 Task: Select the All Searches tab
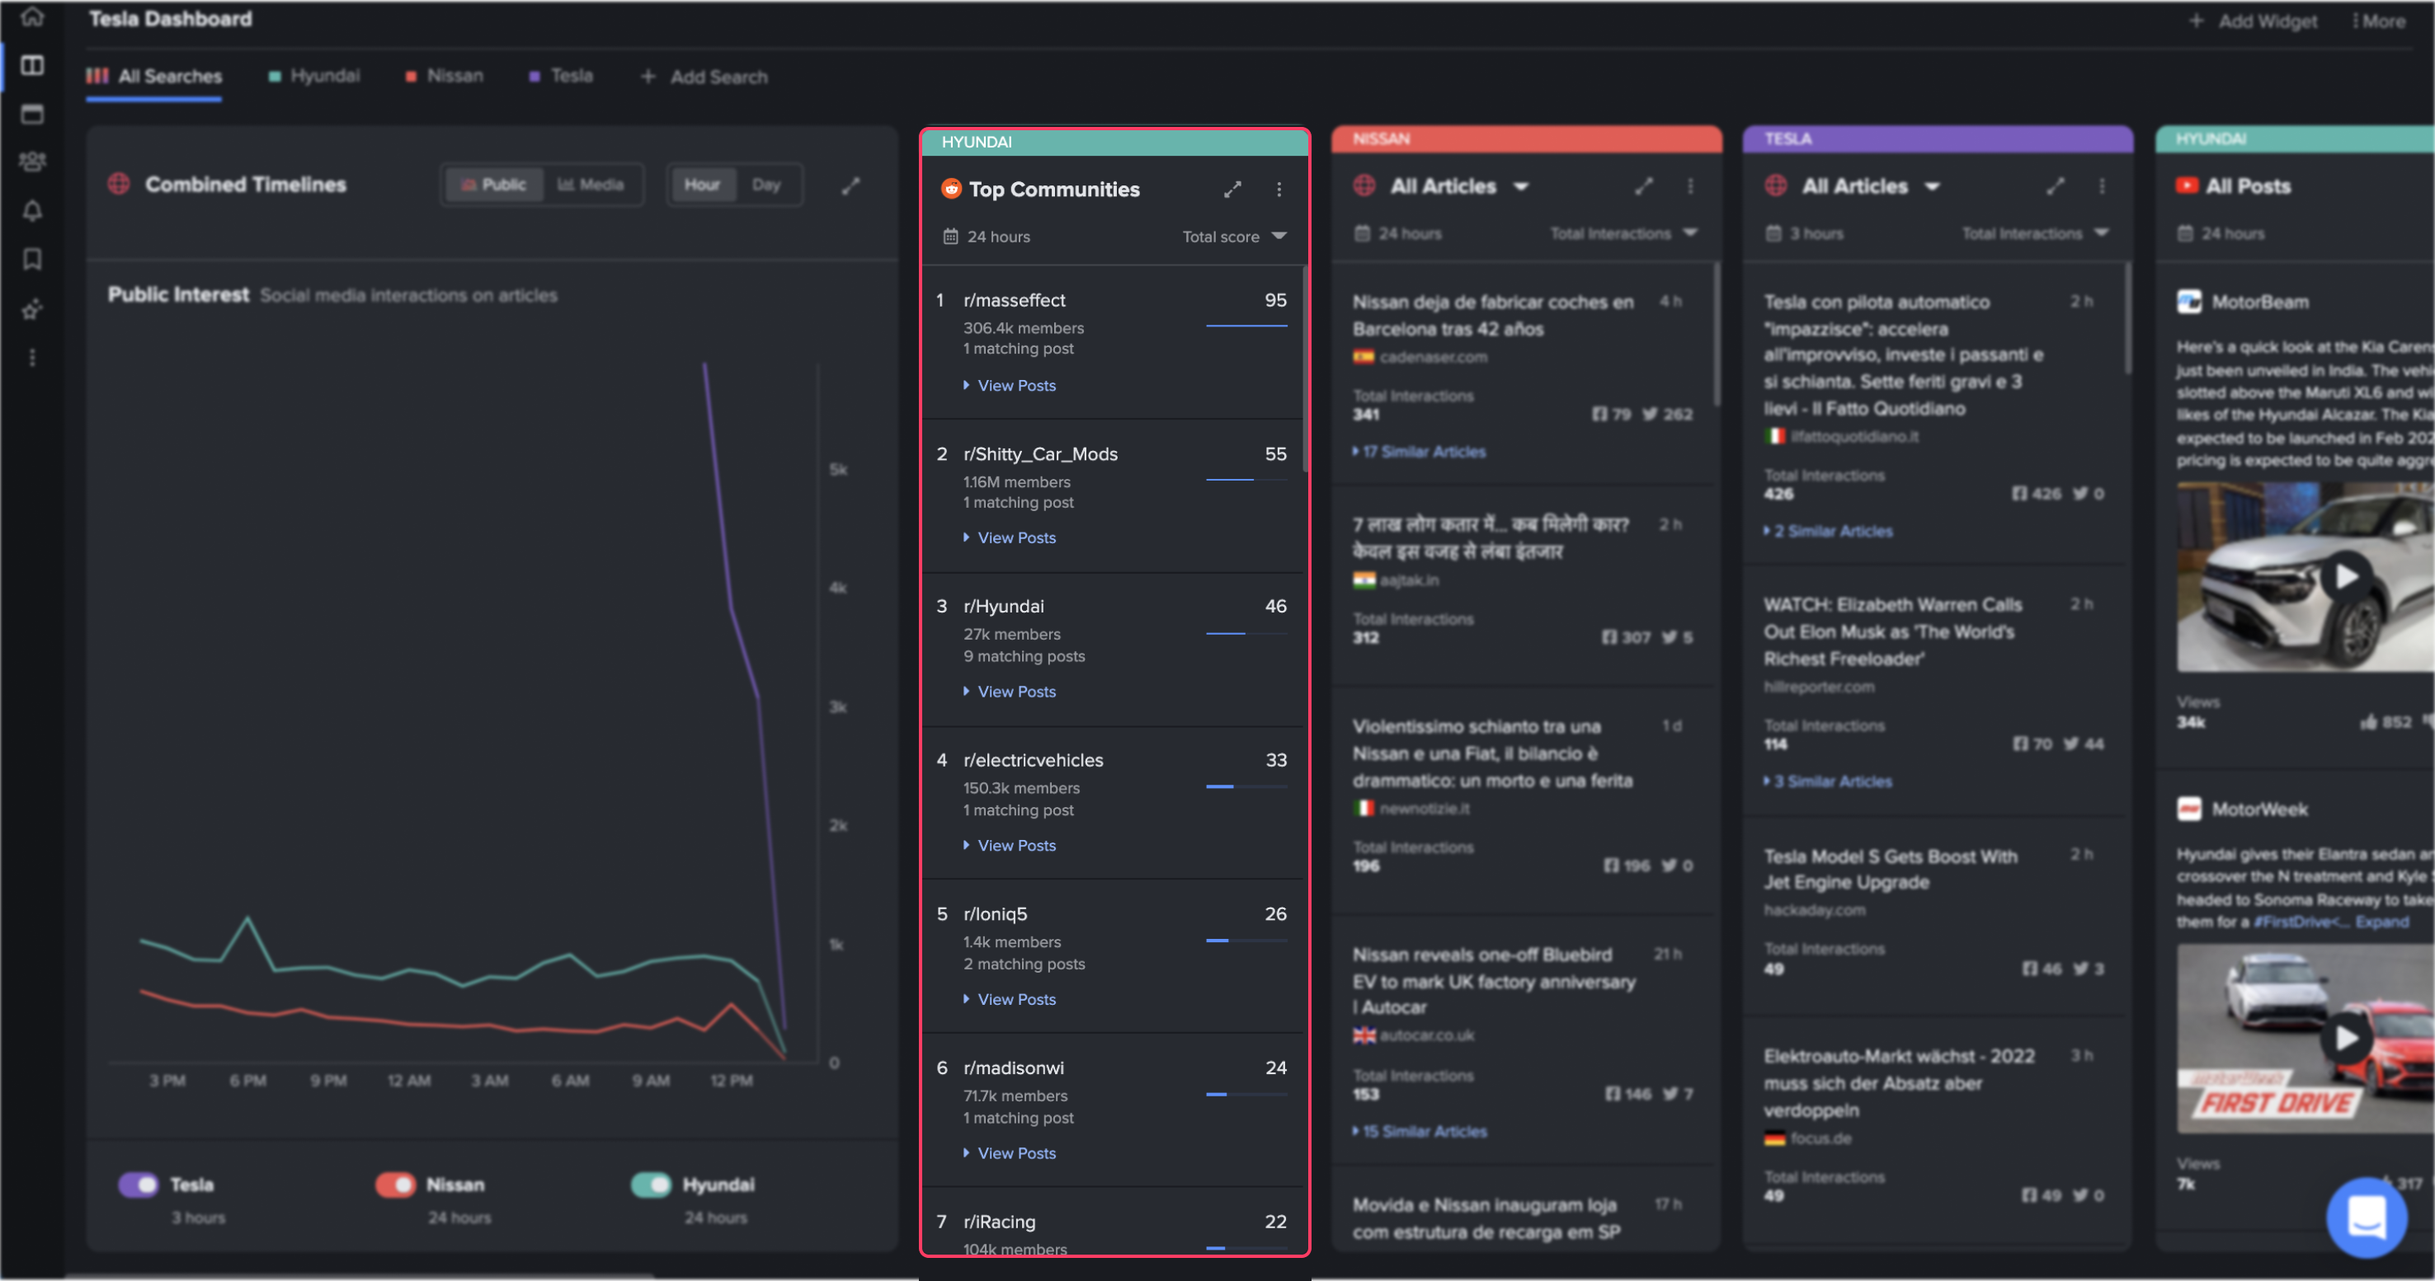[154, 77]
